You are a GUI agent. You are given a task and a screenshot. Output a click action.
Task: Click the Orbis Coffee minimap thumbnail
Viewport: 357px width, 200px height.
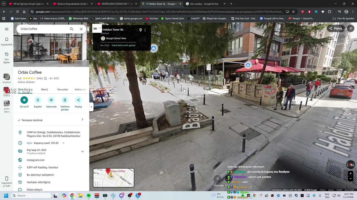pyautogui.click(x=114, y=178)
